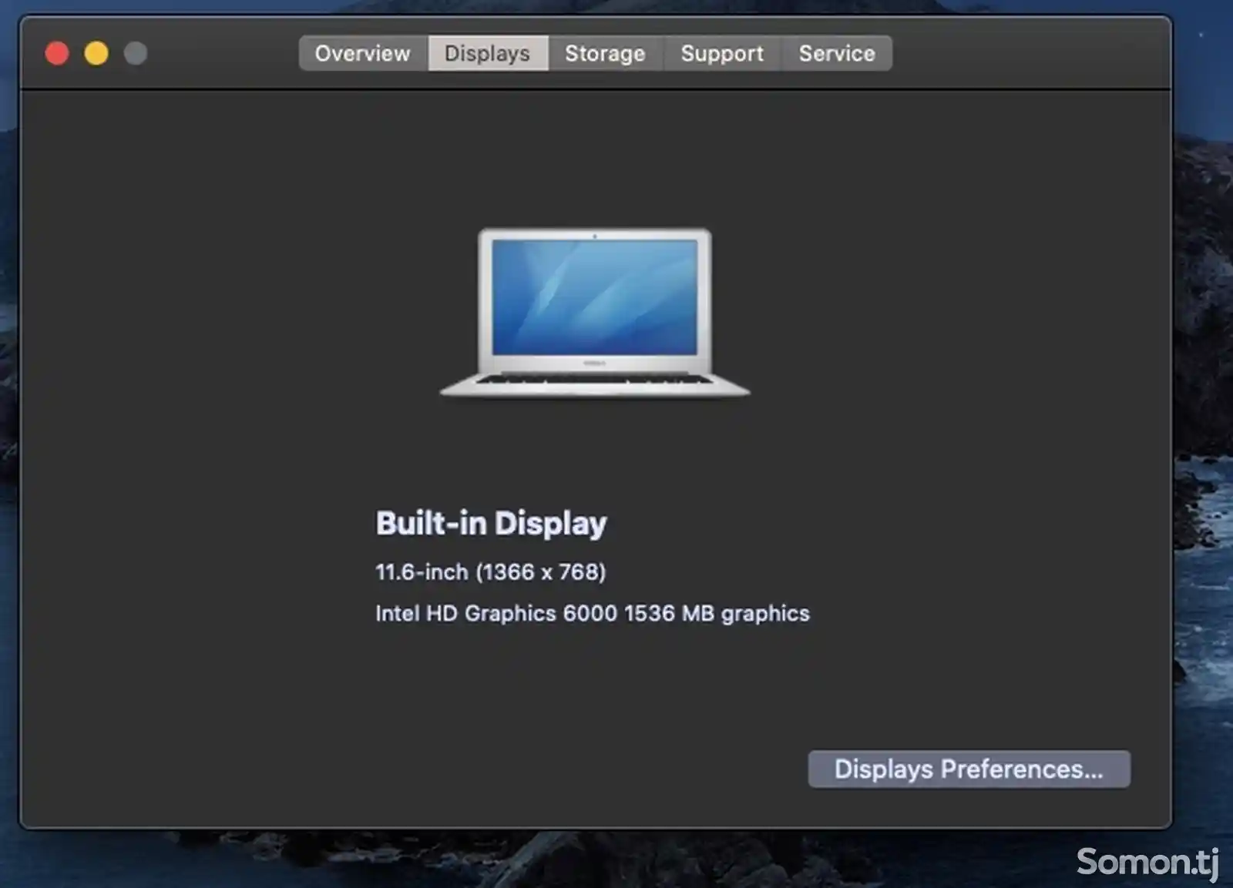This screenshot has width=1233, height=888.
Task: Select the Built-in Display heading
Action: coord(491,523)
